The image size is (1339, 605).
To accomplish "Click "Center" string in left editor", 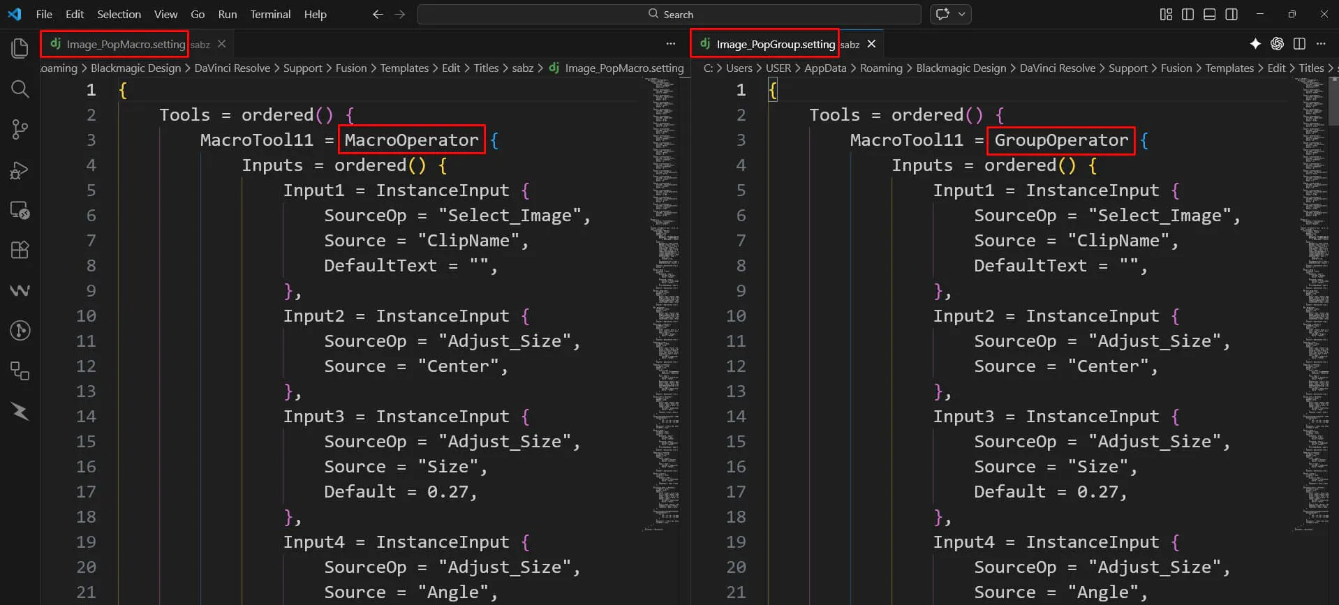I will point(458,366).
